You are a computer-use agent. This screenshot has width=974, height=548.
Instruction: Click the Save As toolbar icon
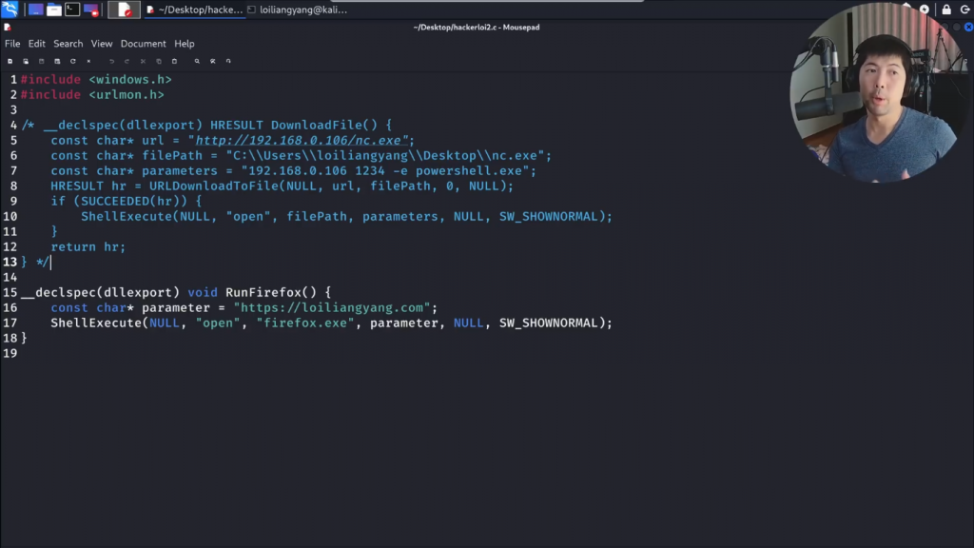[57, 62]
